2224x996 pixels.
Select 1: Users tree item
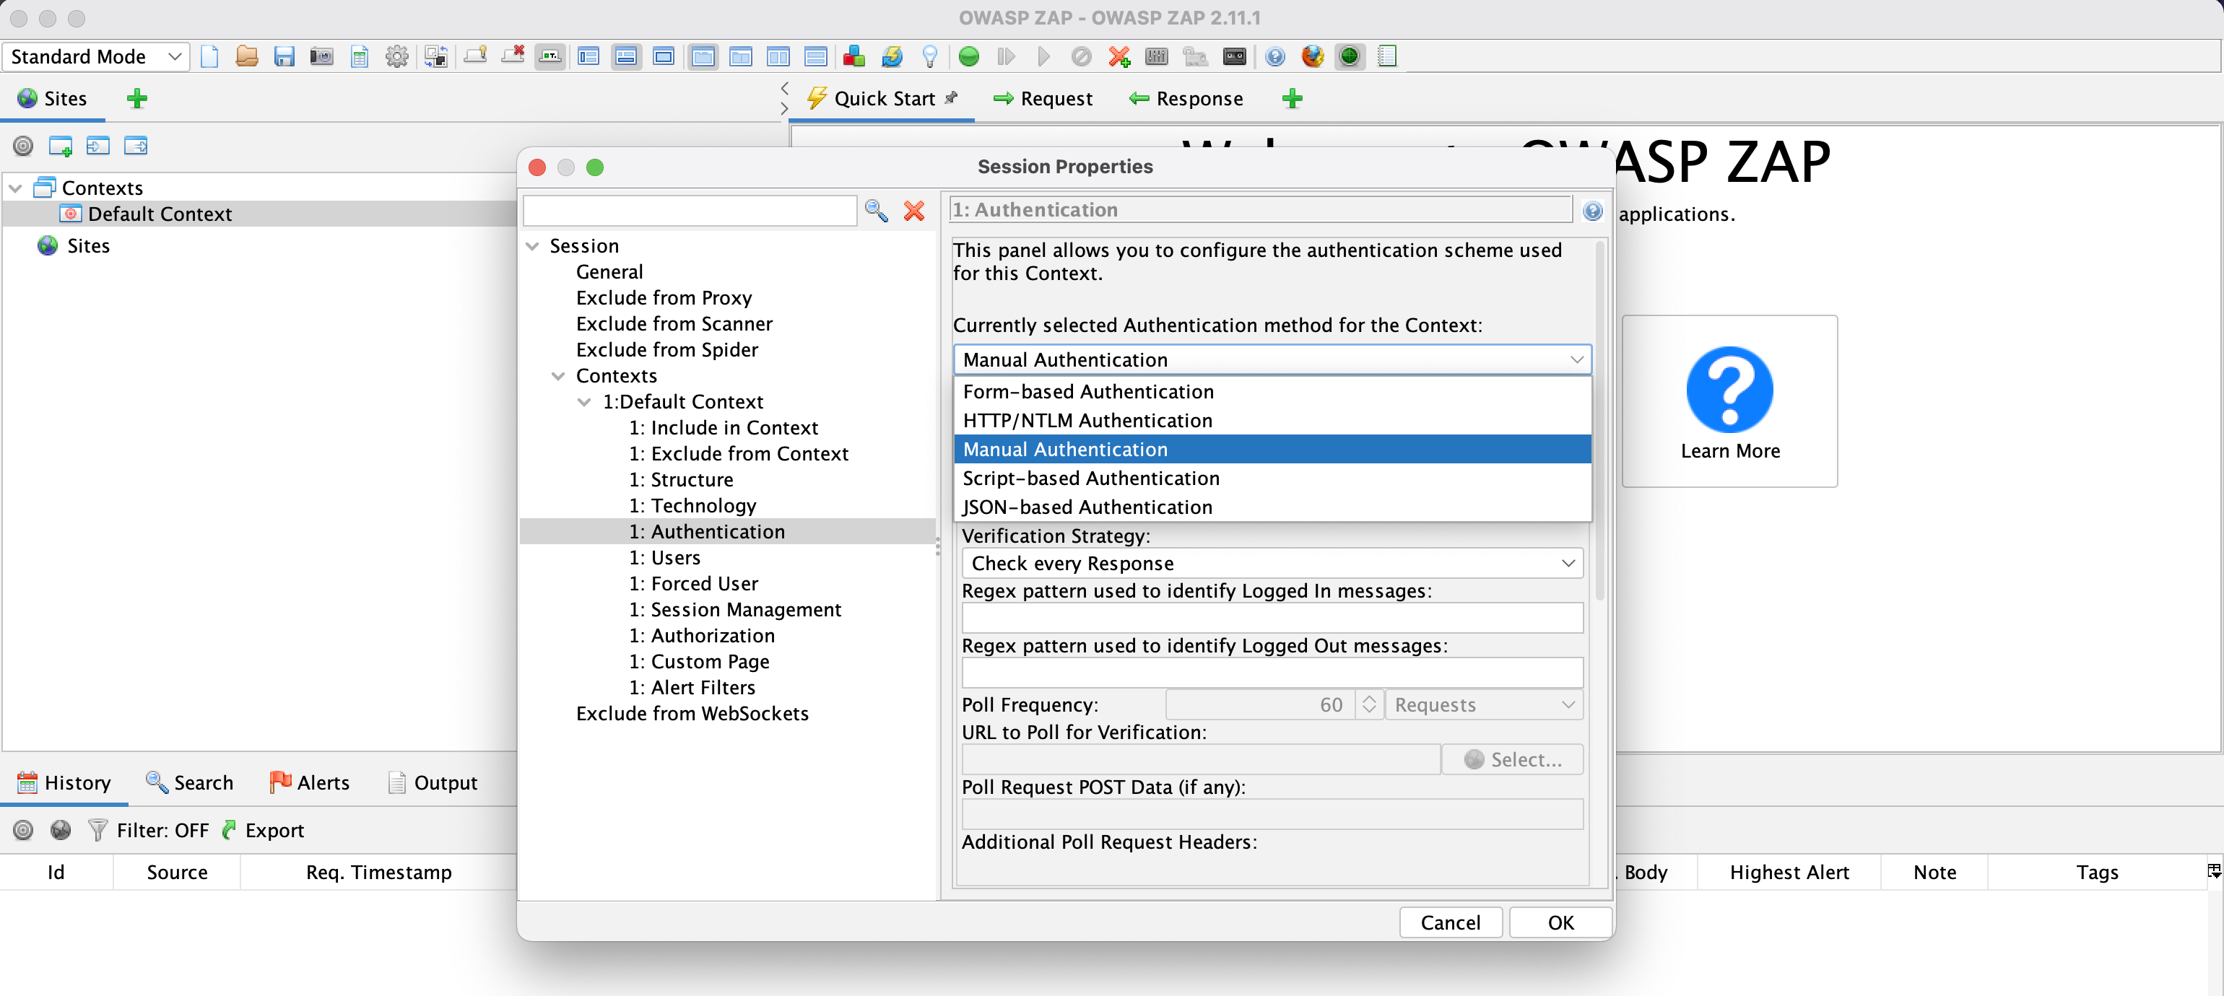pos(664,559)
